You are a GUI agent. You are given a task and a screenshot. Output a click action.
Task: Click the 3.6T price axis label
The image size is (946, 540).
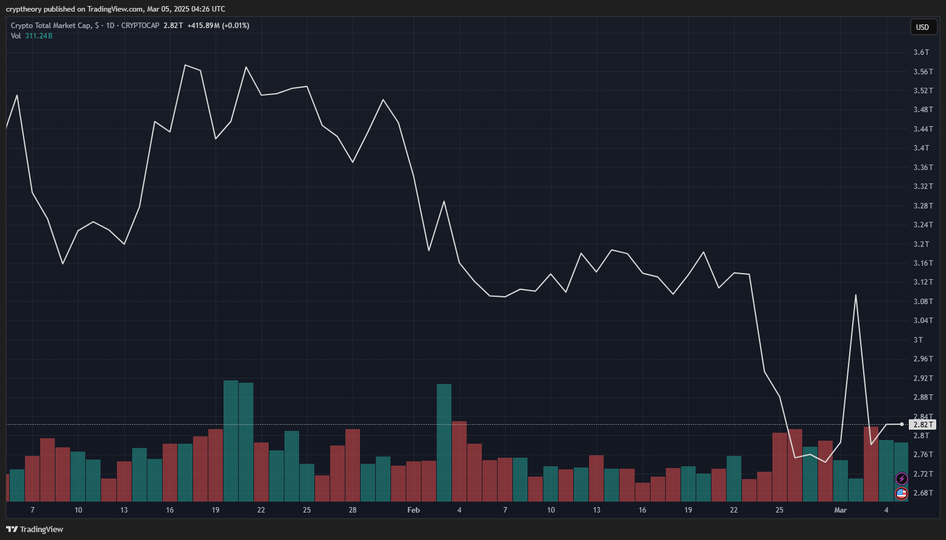pos(921,52)
